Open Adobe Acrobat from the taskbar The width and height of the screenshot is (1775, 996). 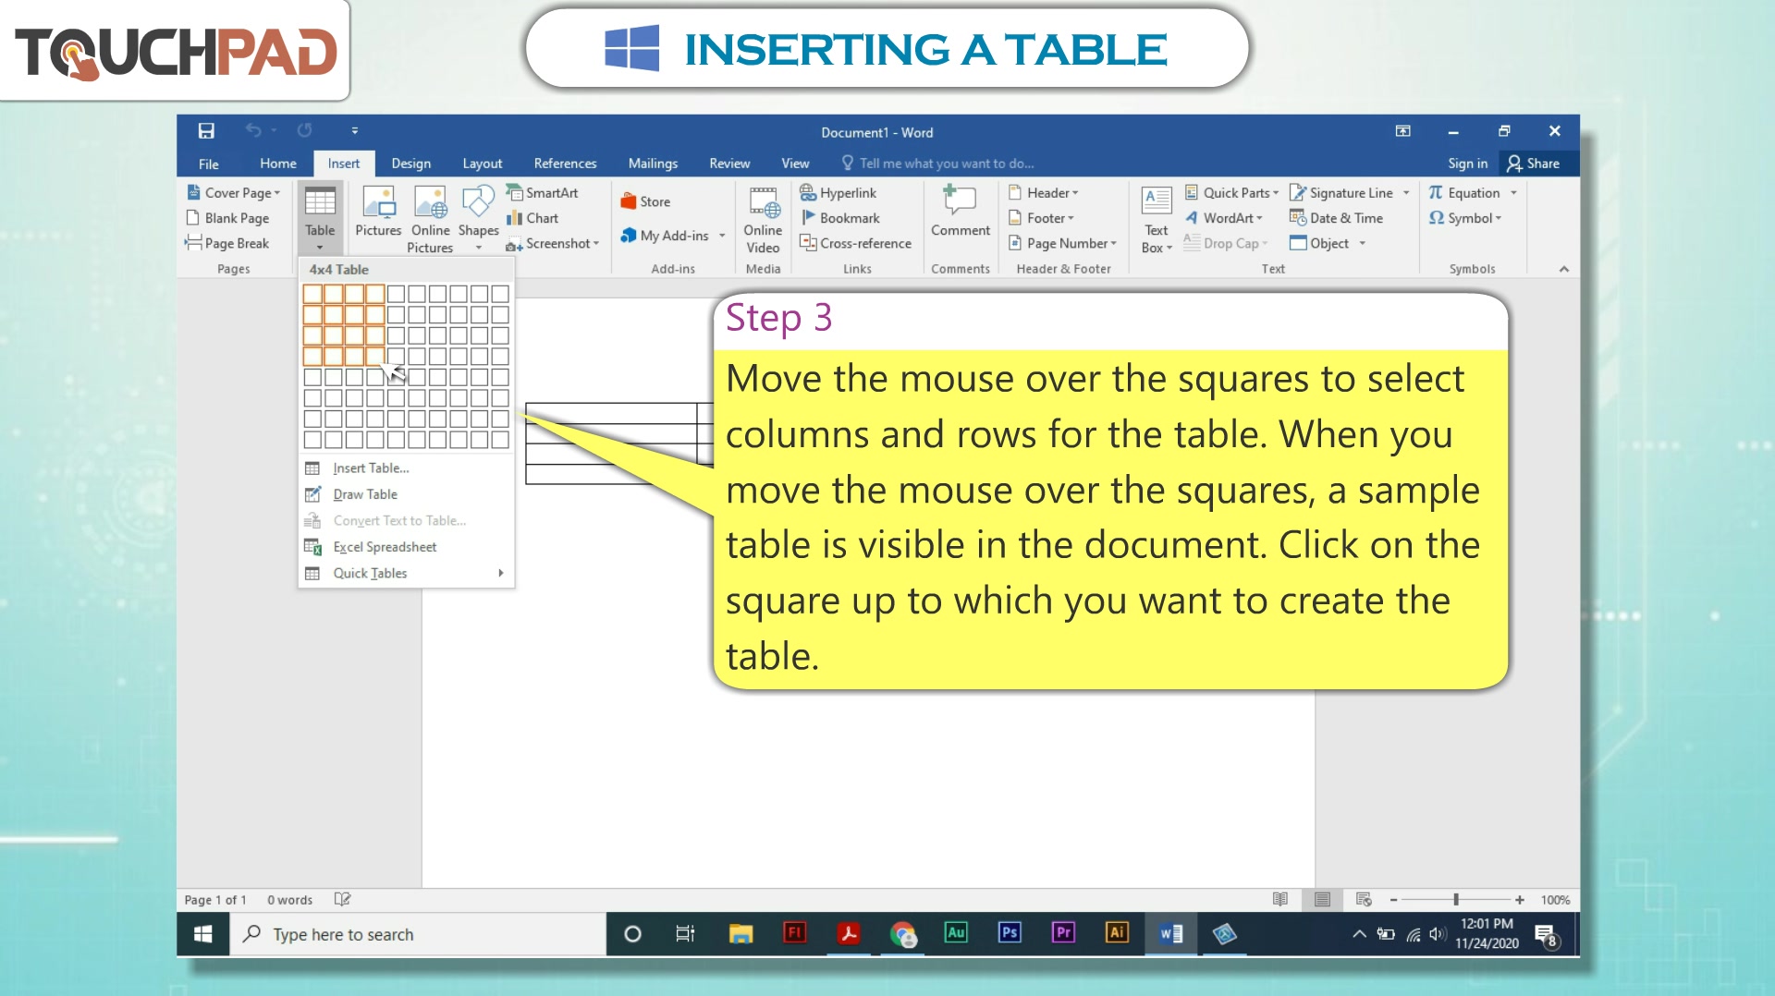tap(848, 933)
